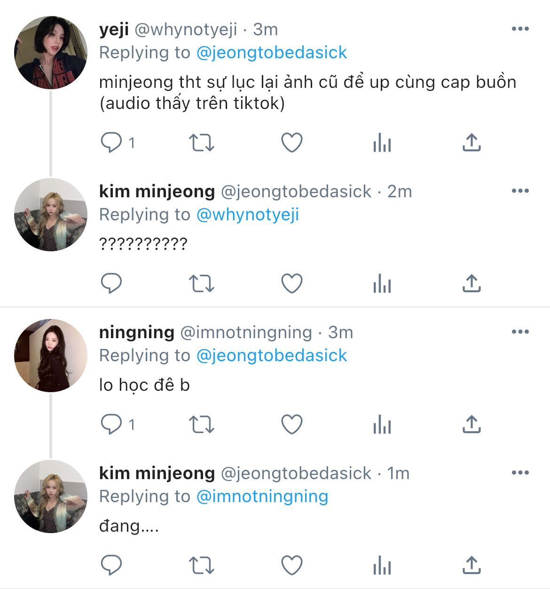550x589 pixels.
Task: View analytics for yeji's tweet
Action: pyautogui.click(x=382, y=142)
